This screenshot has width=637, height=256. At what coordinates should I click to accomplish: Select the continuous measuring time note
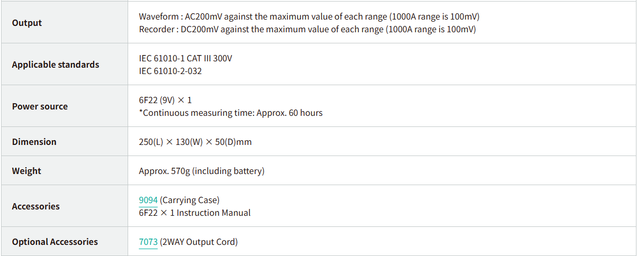(231, 113)
